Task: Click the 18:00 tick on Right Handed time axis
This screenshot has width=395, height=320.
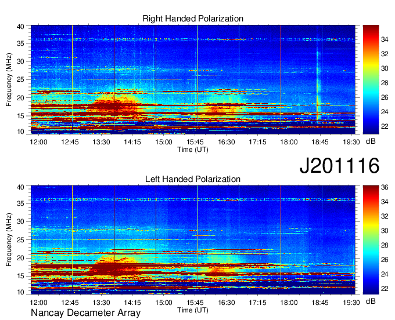Action: (289, 142)
